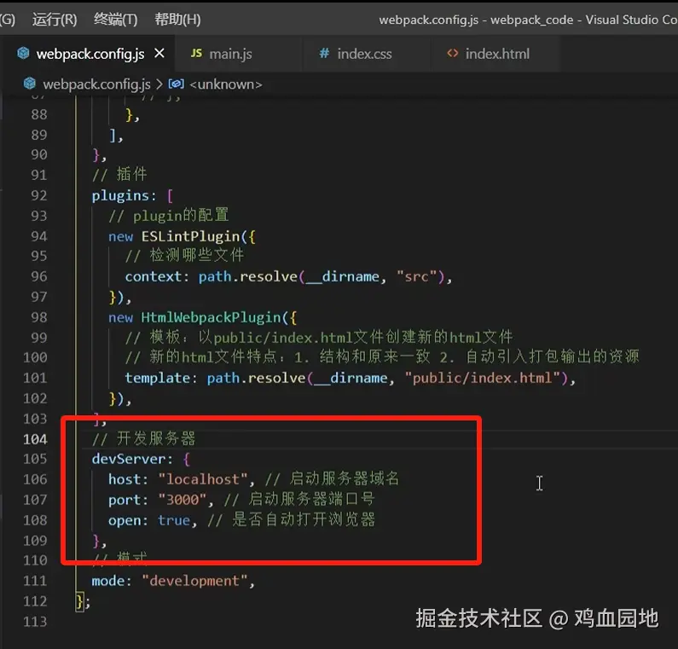Screen dimensions: 678x649
Task: Click the comment "// 检测哪些文件"
Action: (x=184, y=256)
